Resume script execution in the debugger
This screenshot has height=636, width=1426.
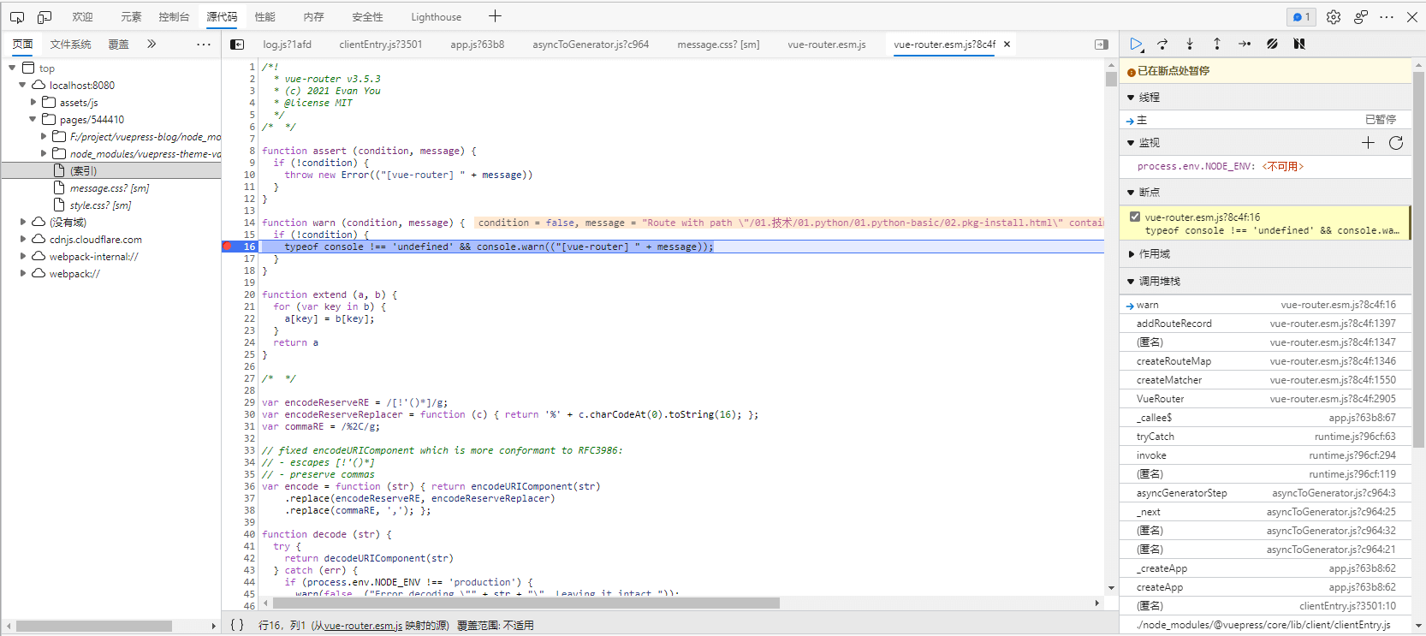1136,44
